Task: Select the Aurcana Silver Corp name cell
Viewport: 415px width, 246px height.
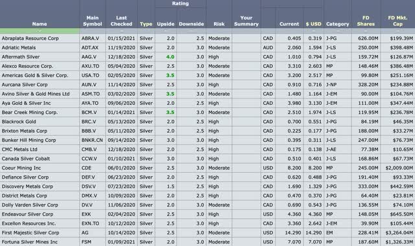Action: 25,85
